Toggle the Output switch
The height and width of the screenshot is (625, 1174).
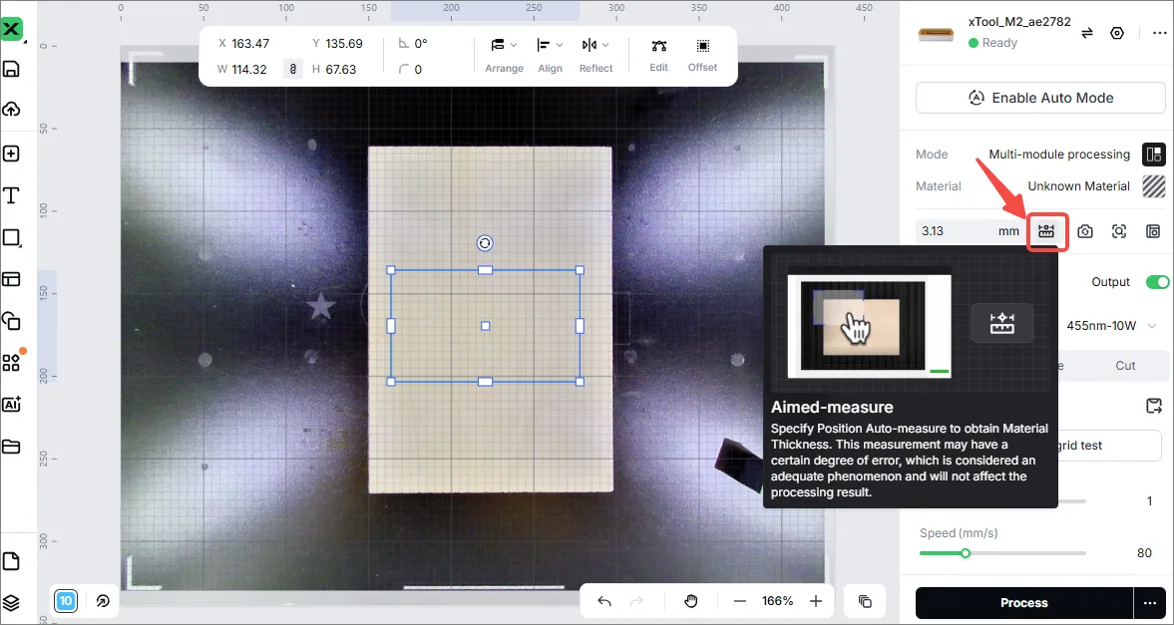(x=1157, y=282)
